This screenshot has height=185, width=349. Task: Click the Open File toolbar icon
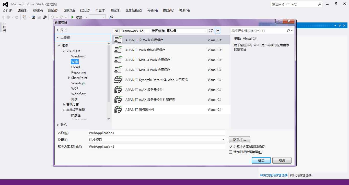pyautogui.click(x=33, y=17)
